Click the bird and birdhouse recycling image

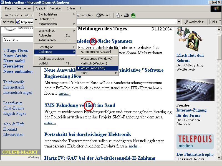pyautogui.click(x=190, y=39)
